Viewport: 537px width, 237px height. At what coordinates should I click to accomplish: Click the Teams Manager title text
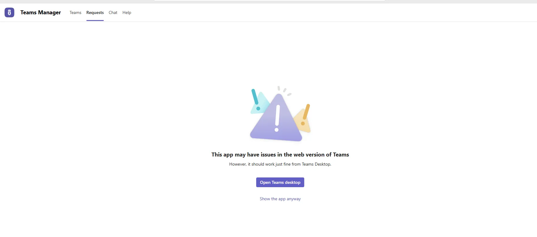(x=41, y=12)
